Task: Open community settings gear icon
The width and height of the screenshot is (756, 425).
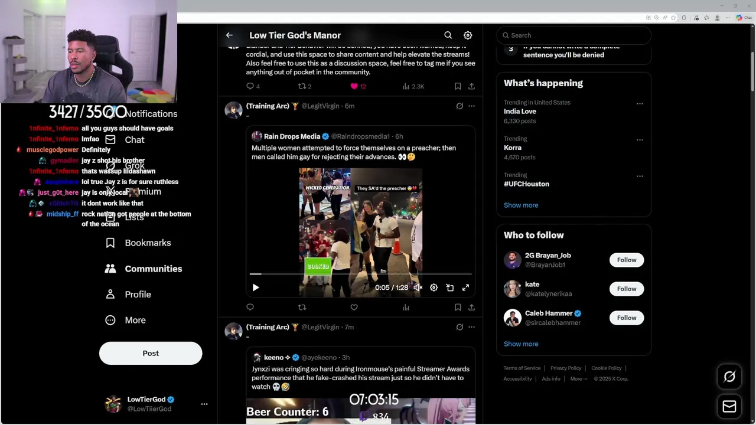Action: 468,35
